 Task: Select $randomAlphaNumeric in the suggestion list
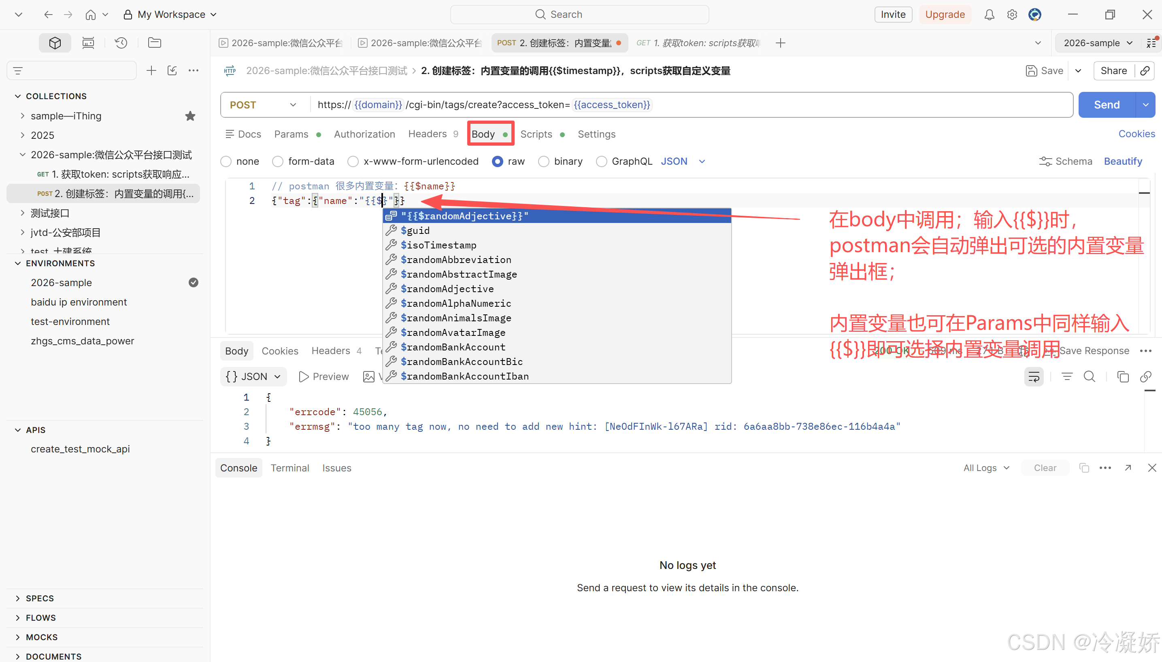click(557, 303)
